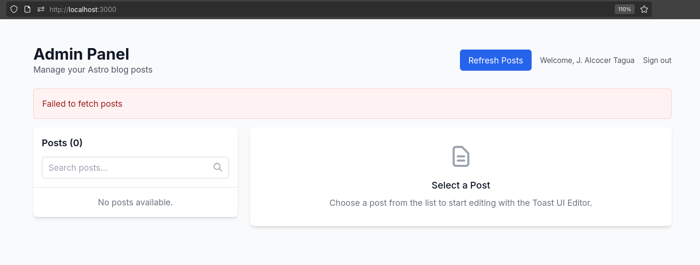Click the tracking protection shield icon

pos(14,9)
